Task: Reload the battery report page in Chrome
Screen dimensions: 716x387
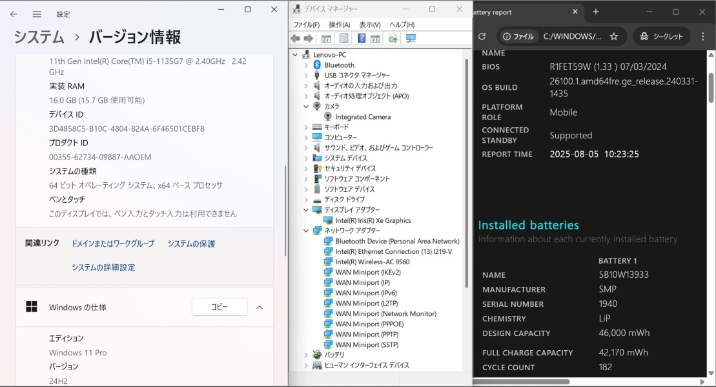Action: pyautogui.click(x=481, y=36)
